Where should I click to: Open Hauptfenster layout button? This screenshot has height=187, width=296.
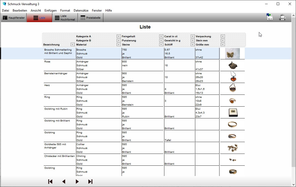14,18
